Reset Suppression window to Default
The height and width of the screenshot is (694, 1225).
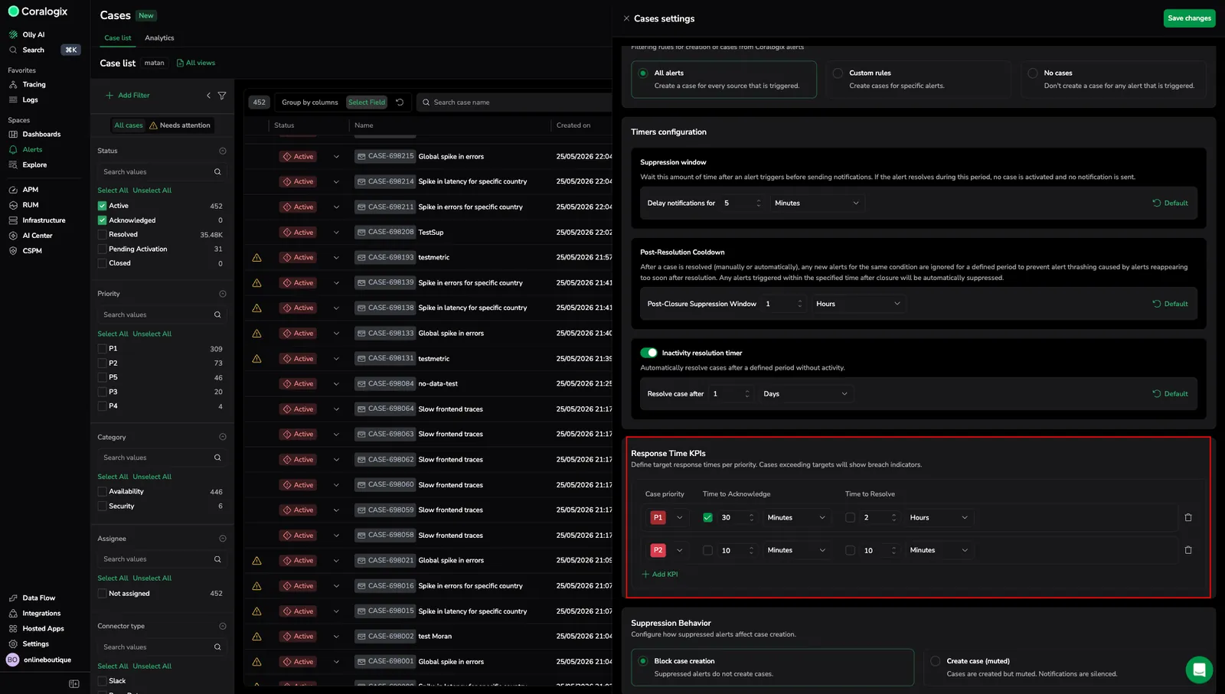click(1171, 203)
